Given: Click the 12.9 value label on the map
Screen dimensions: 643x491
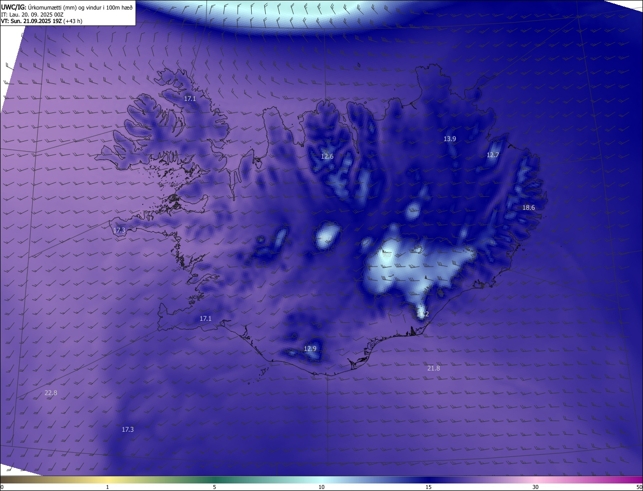Looking at the screenshot, I should [310, 349].
